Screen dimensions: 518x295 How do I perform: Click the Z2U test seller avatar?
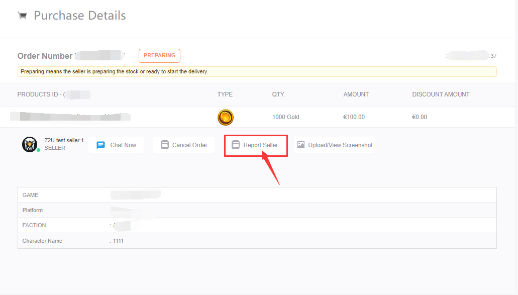[x=30, y=144]
